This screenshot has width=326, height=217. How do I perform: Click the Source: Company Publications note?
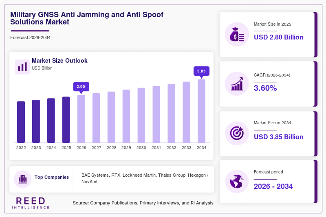tap(143, 203)
